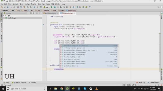Open the Build Variants side tab
The width and height of the screenshot is (163, 91).
(1, 63)
